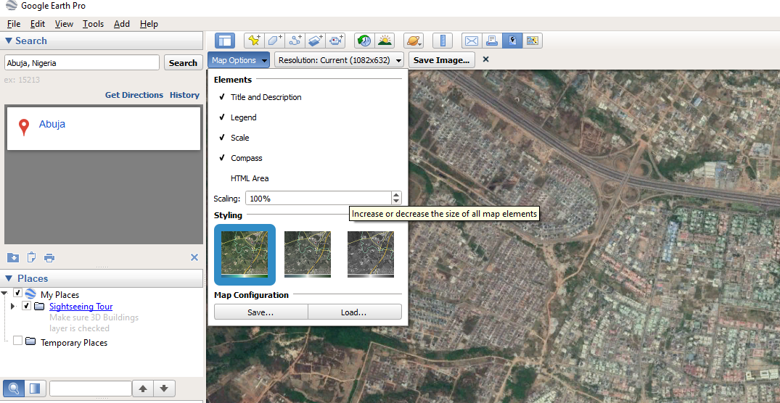
Task: Click the Print toolbar icon
Action: (491, 41)
